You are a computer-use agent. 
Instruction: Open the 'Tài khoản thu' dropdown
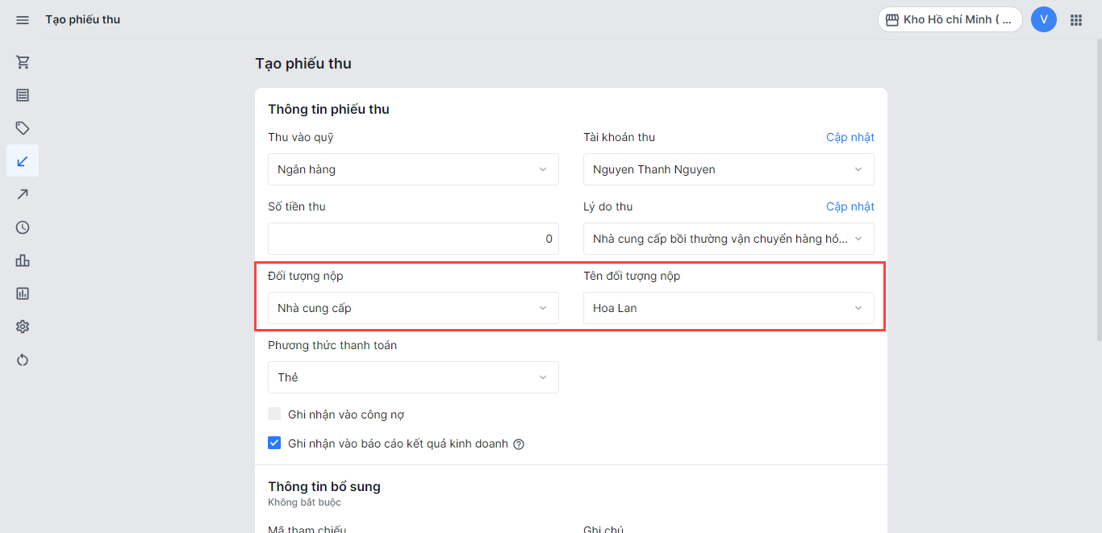pos(728,169)
